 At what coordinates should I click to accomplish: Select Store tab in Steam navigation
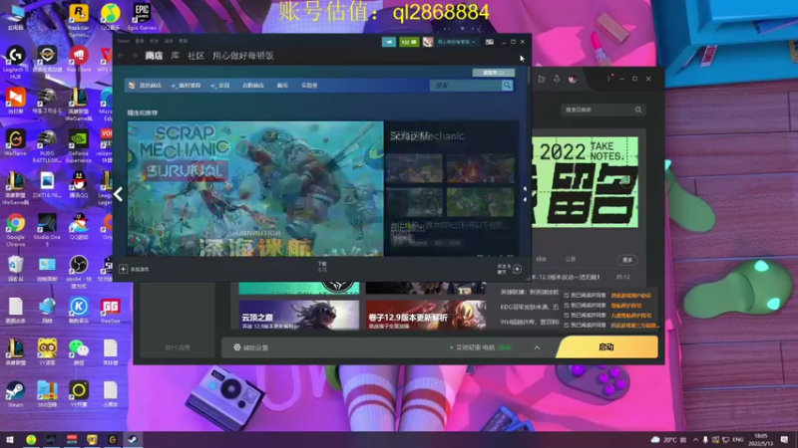coord(154,56)
